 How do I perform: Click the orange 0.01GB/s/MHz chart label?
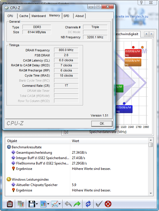pyautogui.click(x=133, y=62)
